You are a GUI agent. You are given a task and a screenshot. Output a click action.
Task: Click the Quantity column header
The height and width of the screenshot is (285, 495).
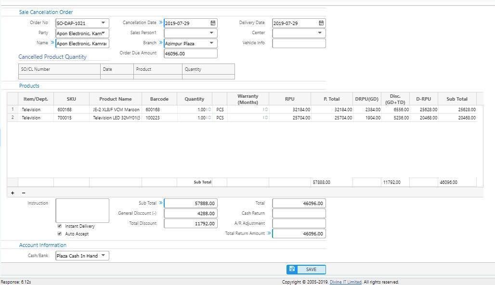click(x=194, y=99)
